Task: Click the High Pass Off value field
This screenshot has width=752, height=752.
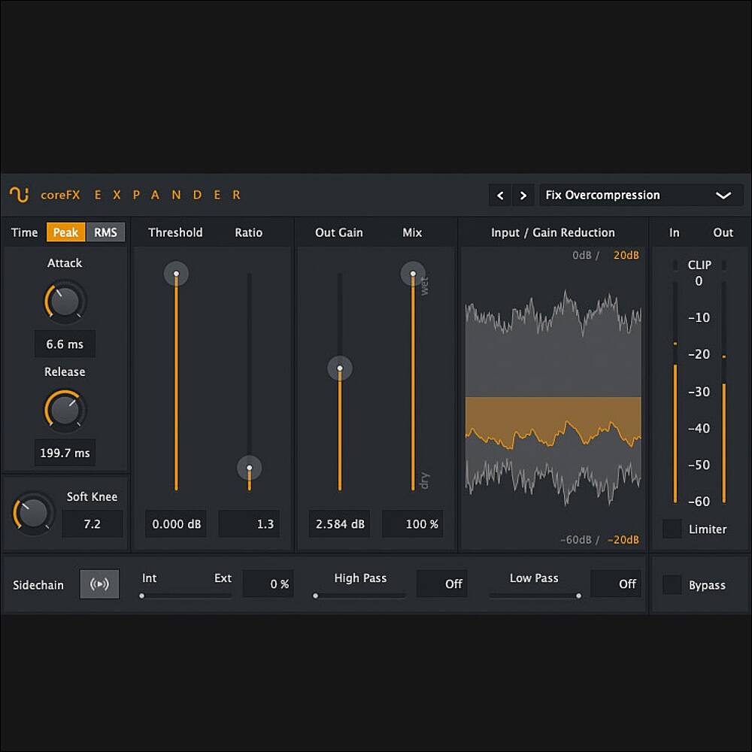Action: [442, 584]
